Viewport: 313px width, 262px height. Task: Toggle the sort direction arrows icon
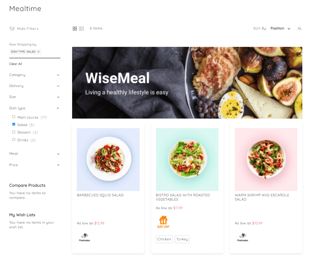point(299,28)
